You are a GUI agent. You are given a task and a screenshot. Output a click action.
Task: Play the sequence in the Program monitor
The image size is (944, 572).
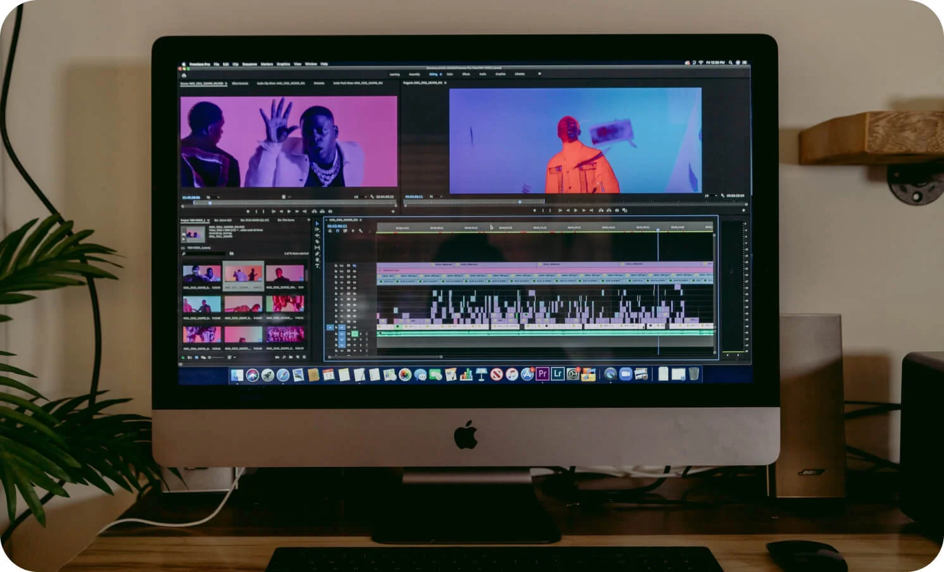[x=575, y=210]
